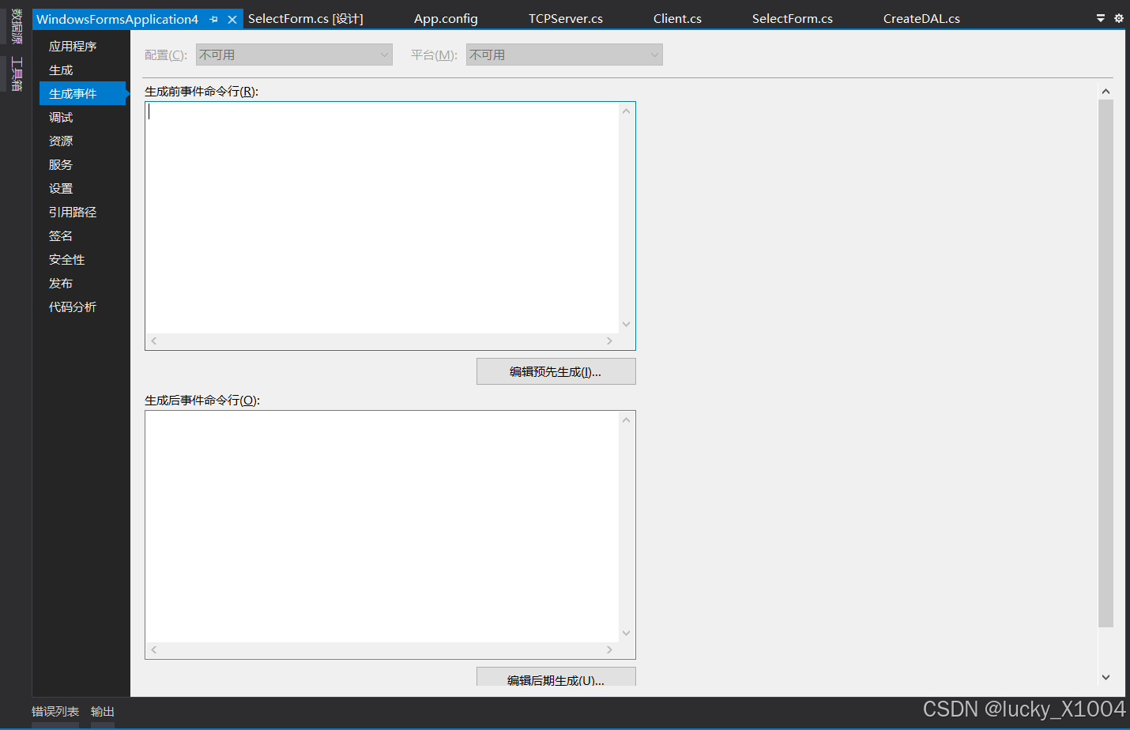Switch to the SelectForm.cs [设计] designer tab
The width and height of the screenshot is (1130, 730).
[x=305, y=17]
